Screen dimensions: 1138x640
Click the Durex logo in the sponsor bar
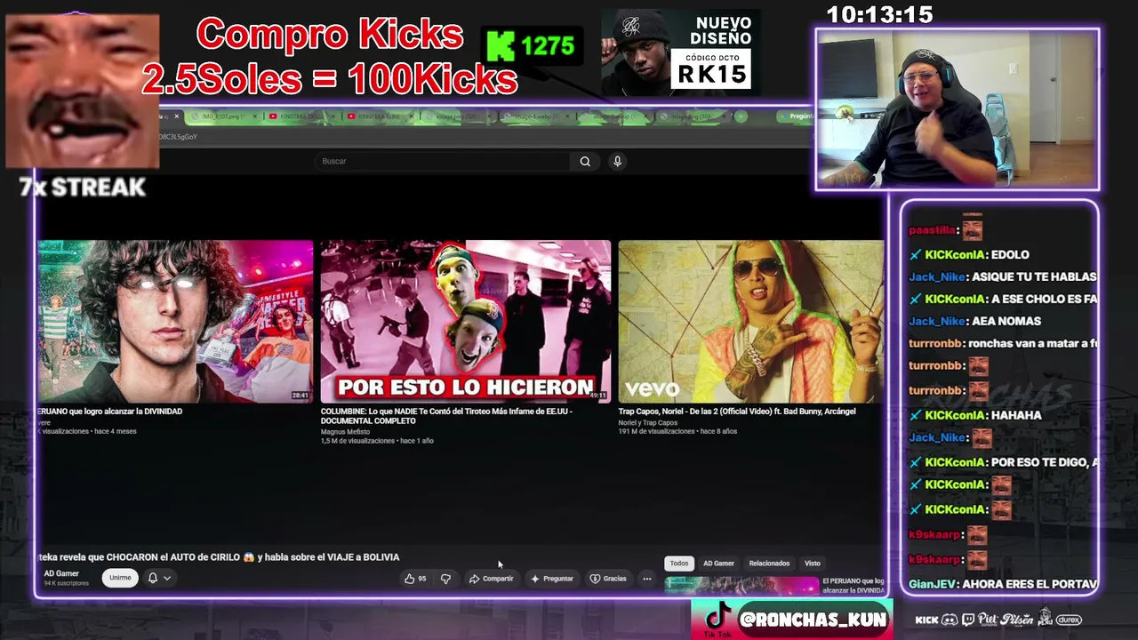(1069, 620)
